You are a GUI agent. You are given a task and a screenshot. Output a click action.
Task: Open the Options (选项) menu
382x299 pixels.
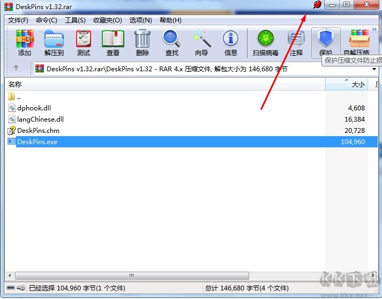click(140, 20)
